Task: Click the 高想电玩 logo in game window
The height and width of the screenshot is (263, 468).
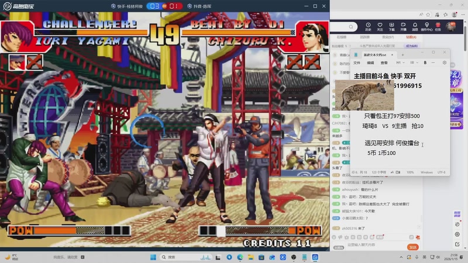Action: click(19, 6)
